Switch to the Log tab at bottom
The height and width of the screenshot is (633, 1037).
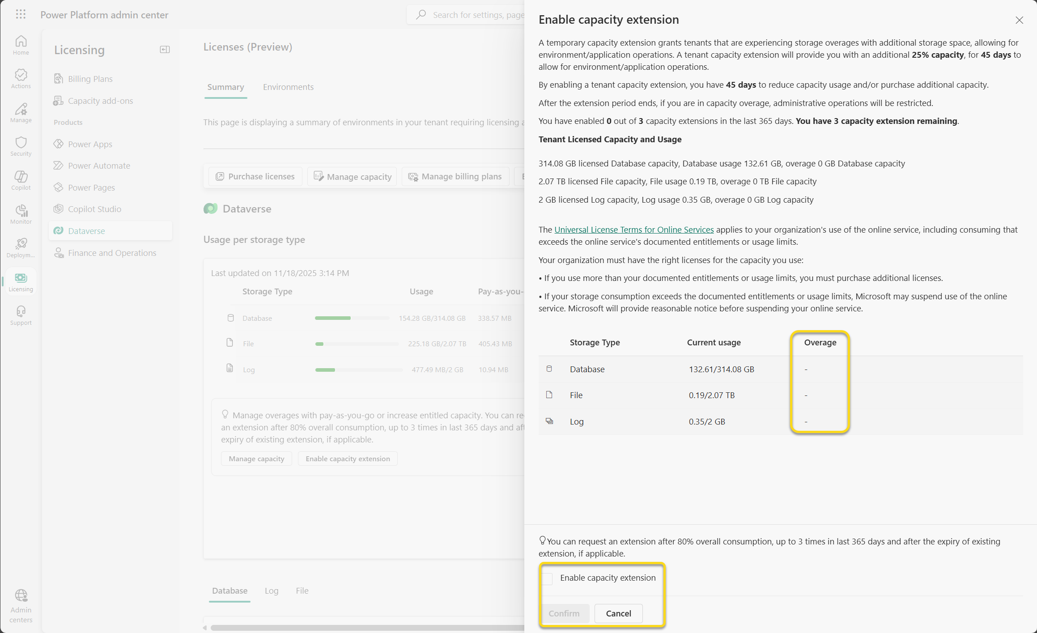271,591
